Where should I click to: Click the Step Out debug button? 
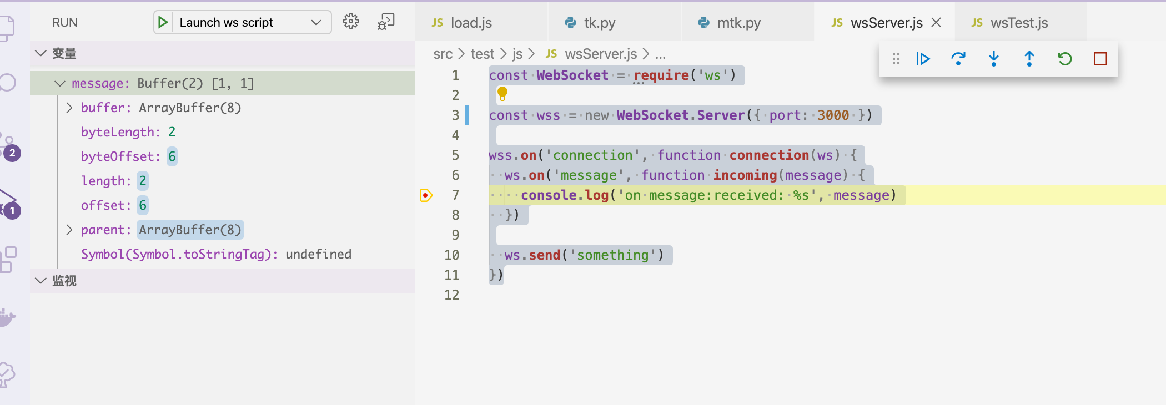(x=1029, y=59)
